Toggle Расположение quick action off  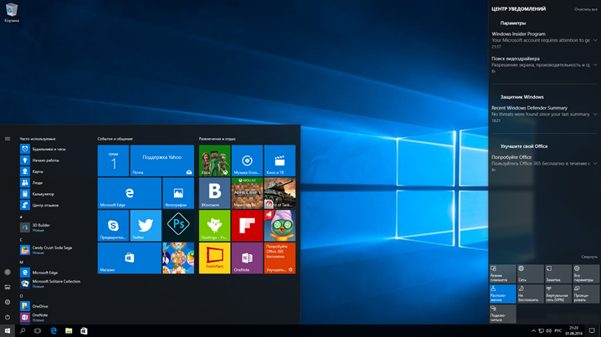pos(502,294)
